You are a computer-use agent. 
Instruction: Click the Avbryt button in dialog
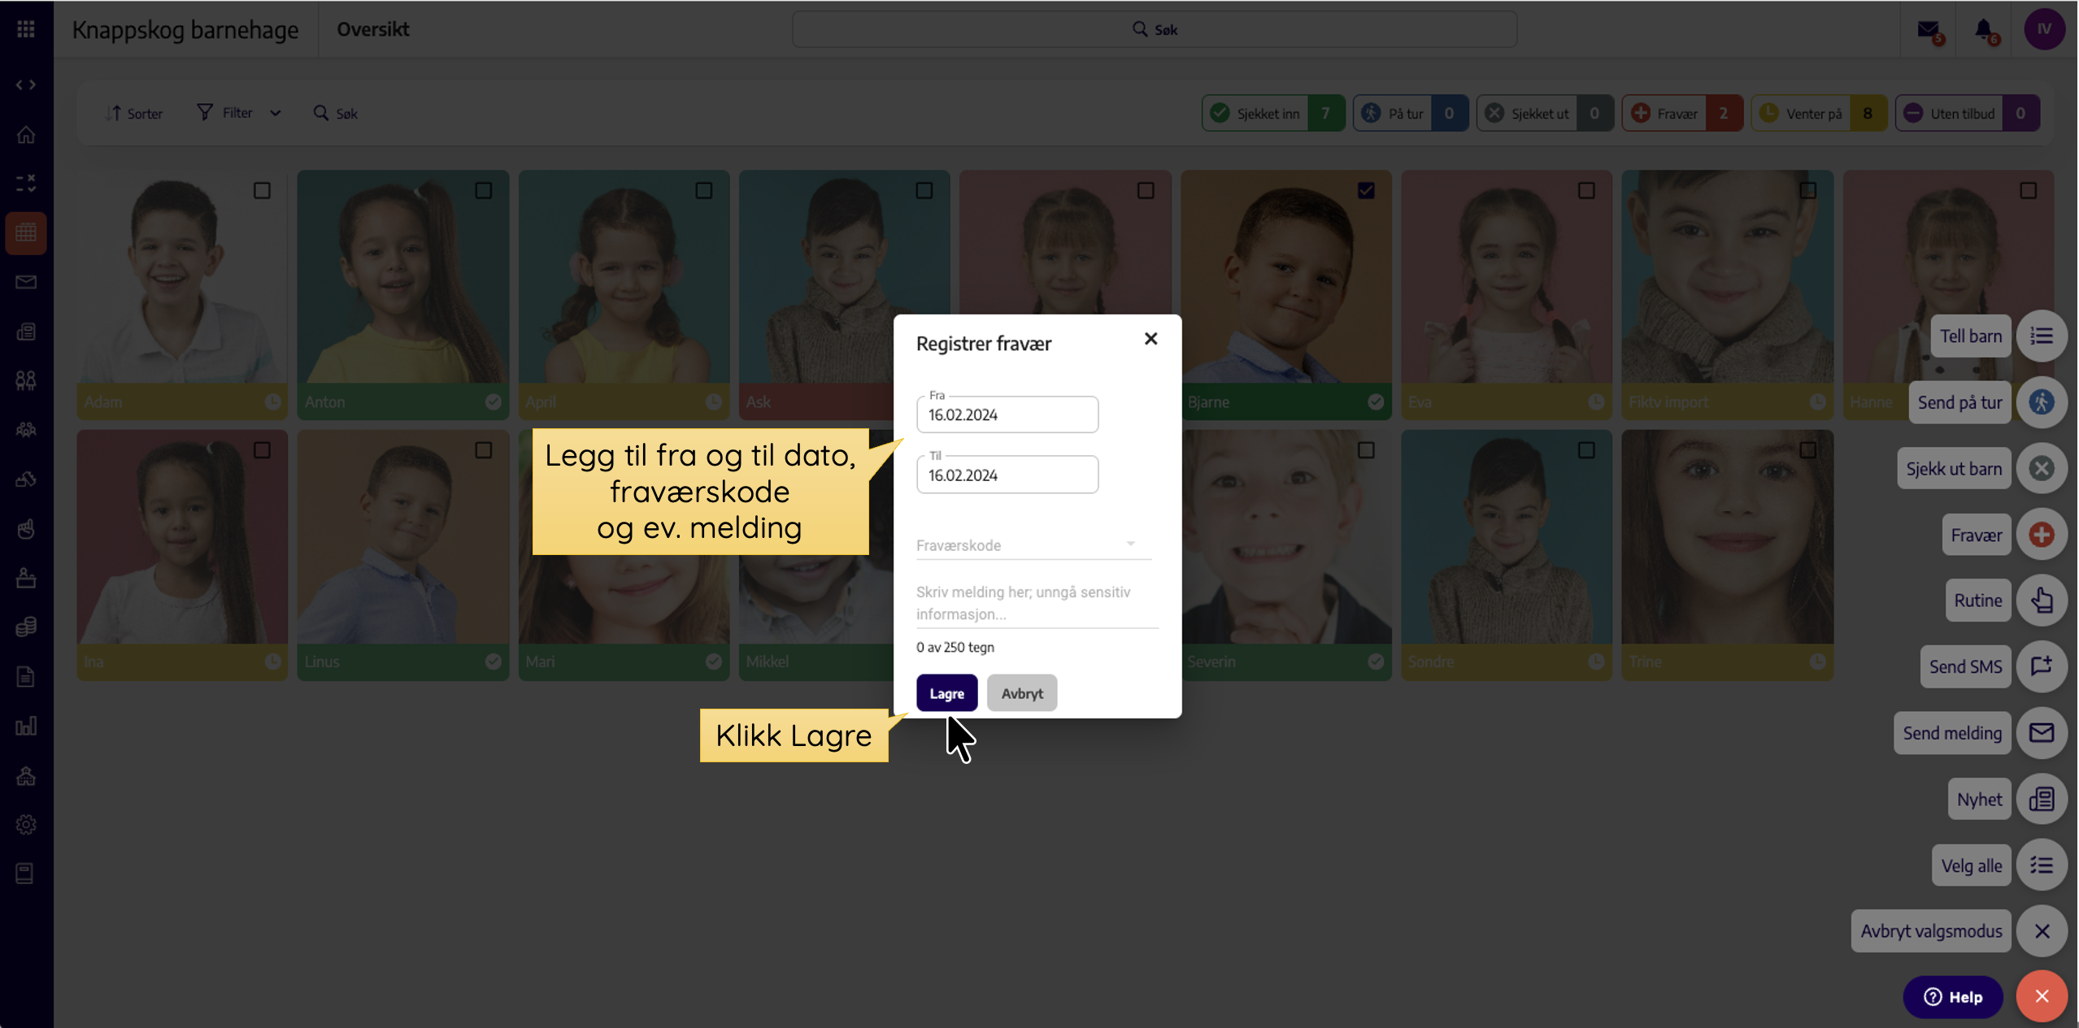(1022, 693)
